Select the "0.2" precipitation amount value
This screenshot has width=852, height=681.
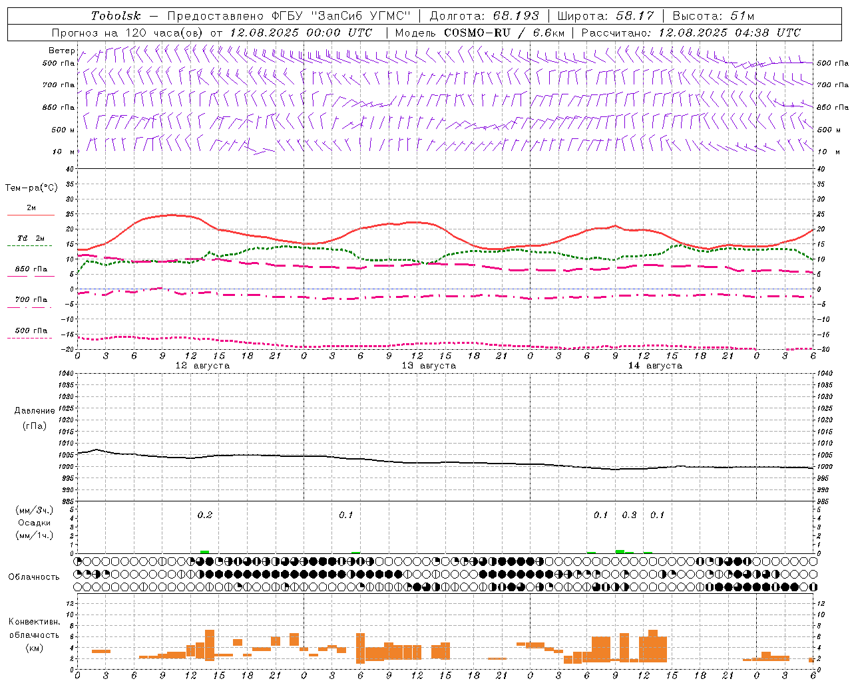coord(205,515)
